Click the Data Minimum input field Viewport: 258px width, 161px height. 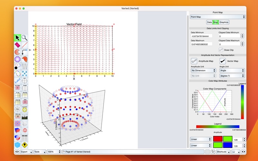(202, 36)
